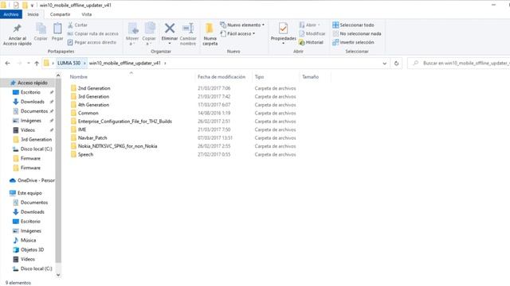510x286 pixels.
Task: Click the Abrir ribbon button
Action: 309,25
